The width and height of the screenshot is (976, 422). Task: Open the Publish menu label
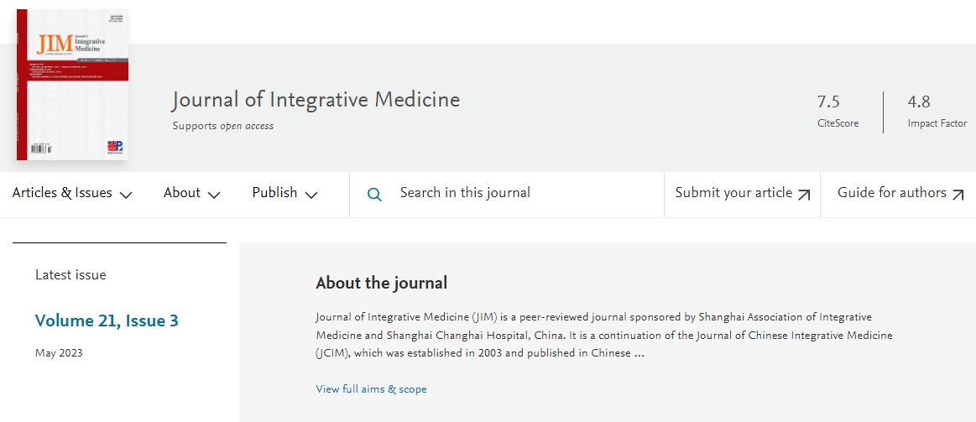(274, 193)
